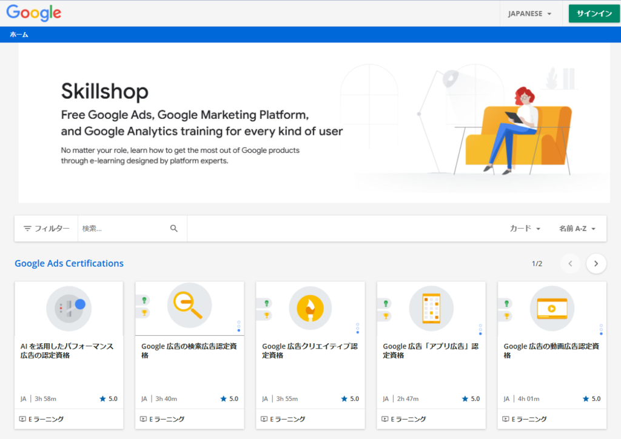Click the E ラーニング icon on the アプリ広告 card
The image size is (621, 439).
pyautogui.click(x=385, y=419)
